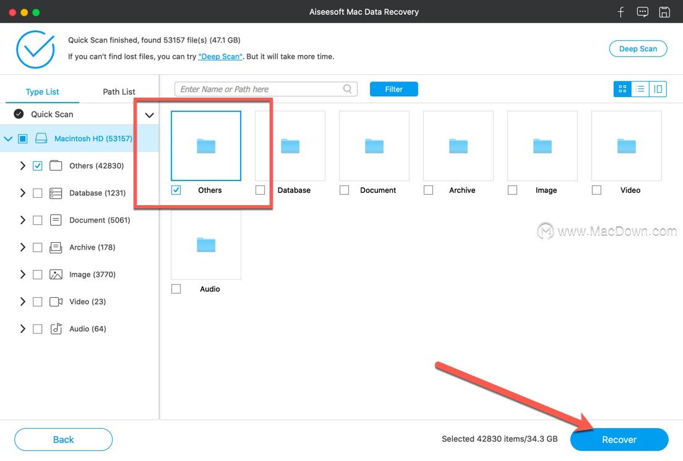The width and height of the screenshot is (683, 461).
Task: Uncheck the Others checkbox in sidebar
Action: coord(38,166)
